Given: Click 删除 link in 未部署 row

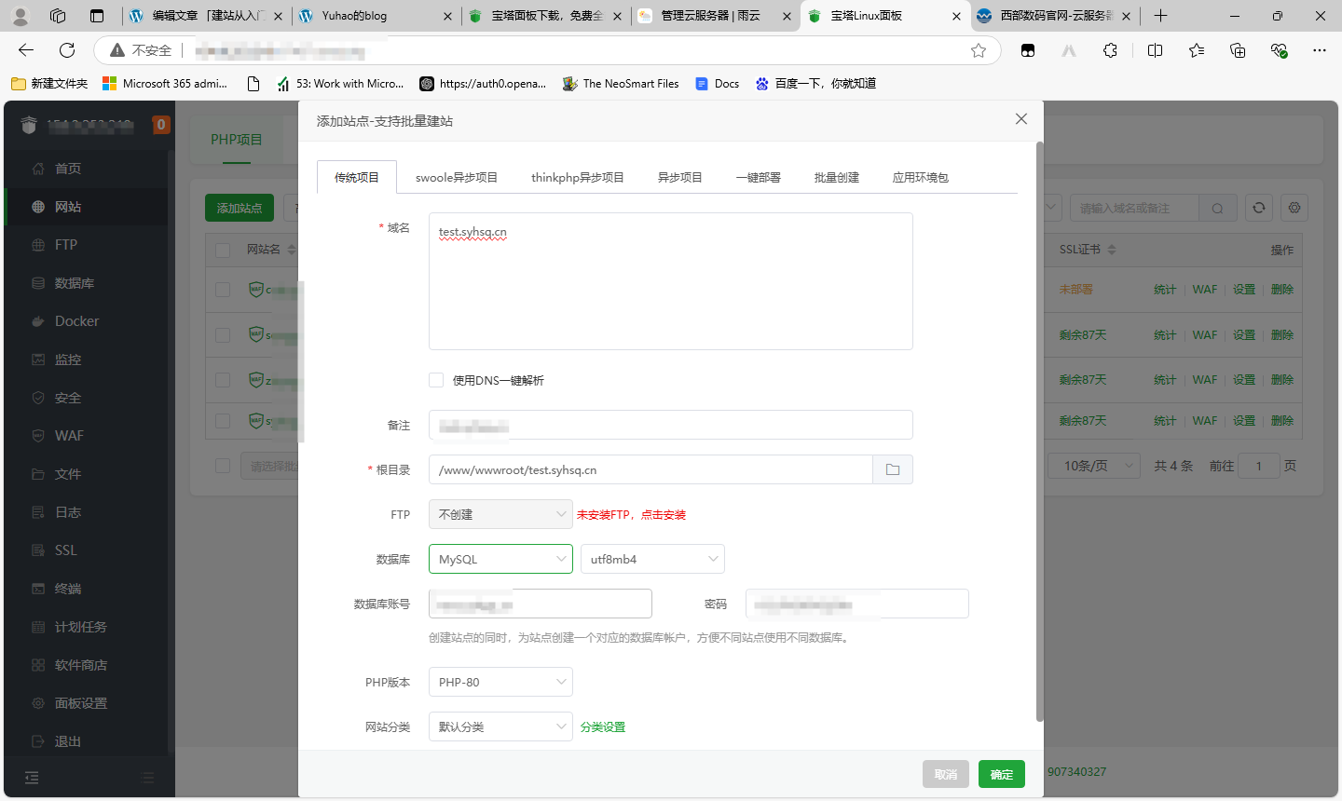Looking at the screenshot, I should point(1282,290).
